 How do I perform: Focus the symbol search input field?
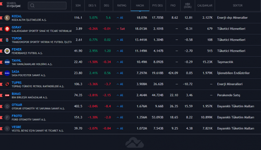pyautogui.click(x=47, y=6)
